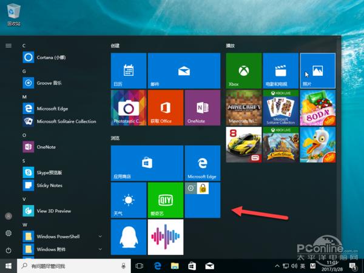
Task: Open the Store (应用商店) tile
Action: [146, 163]
